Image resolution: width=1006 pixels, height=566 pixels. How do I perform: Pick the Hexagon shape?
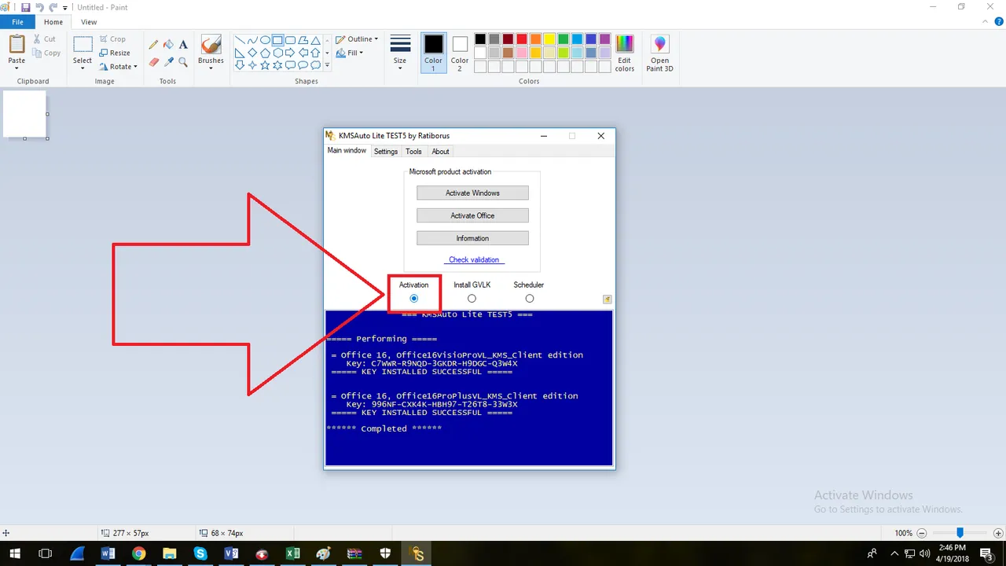point(277,53)
